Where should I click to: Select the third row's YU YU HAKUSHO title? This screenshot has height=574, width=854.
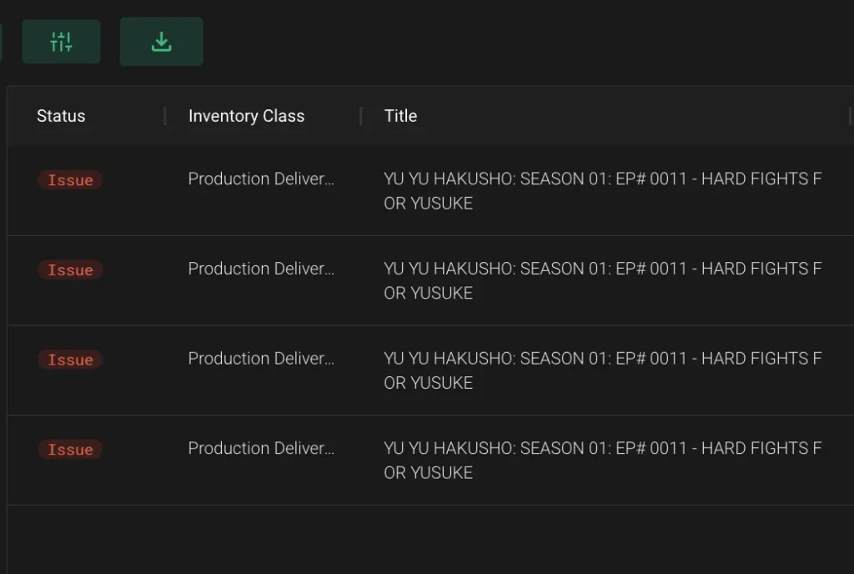[x=602, y=370]
